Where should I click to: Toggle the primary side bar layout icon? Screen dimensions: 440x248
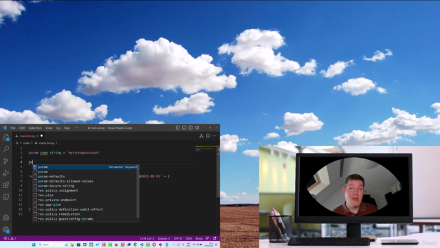click(x=177, y=127)
